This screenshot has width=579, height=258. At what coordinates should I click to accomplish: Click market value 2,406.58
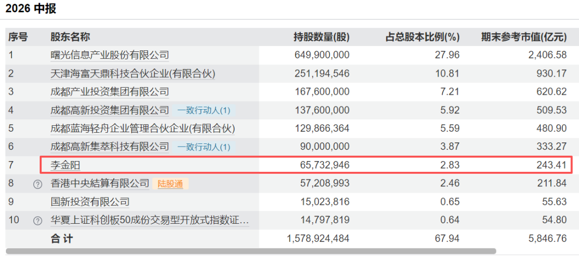tap(547, 55)
